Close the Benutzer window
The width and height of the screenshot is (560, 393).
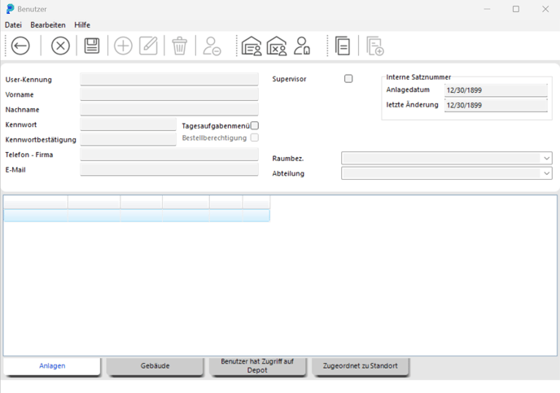click(x=545, y=9)
